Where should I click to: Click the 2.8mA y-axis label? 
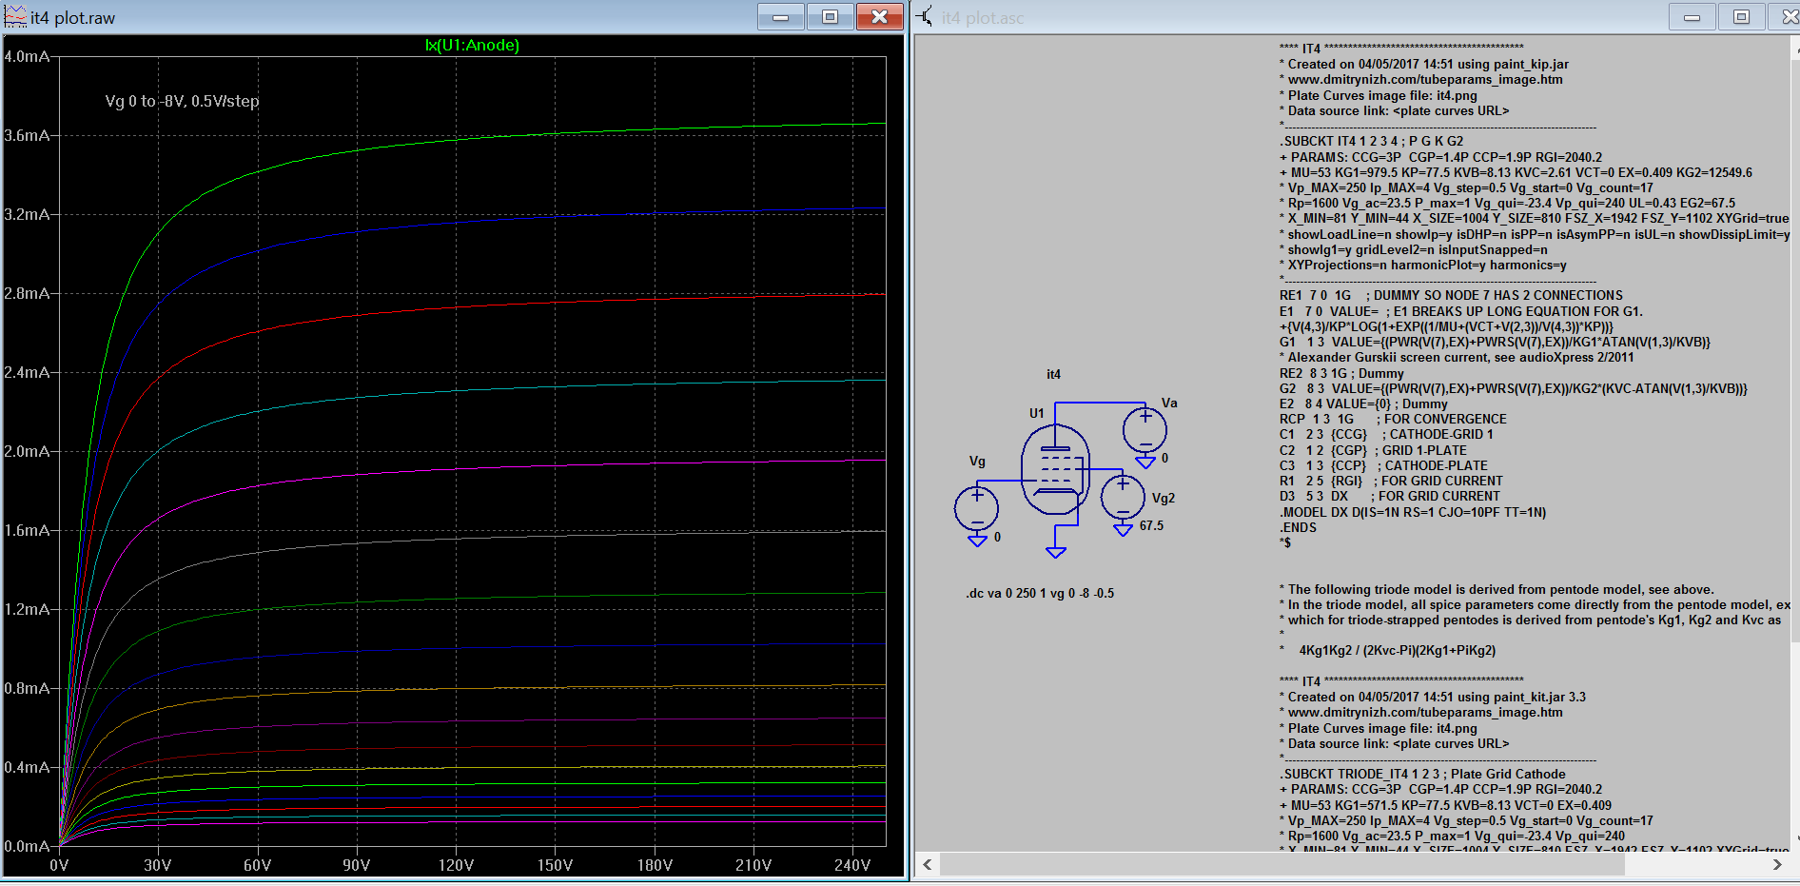[27, 293]
